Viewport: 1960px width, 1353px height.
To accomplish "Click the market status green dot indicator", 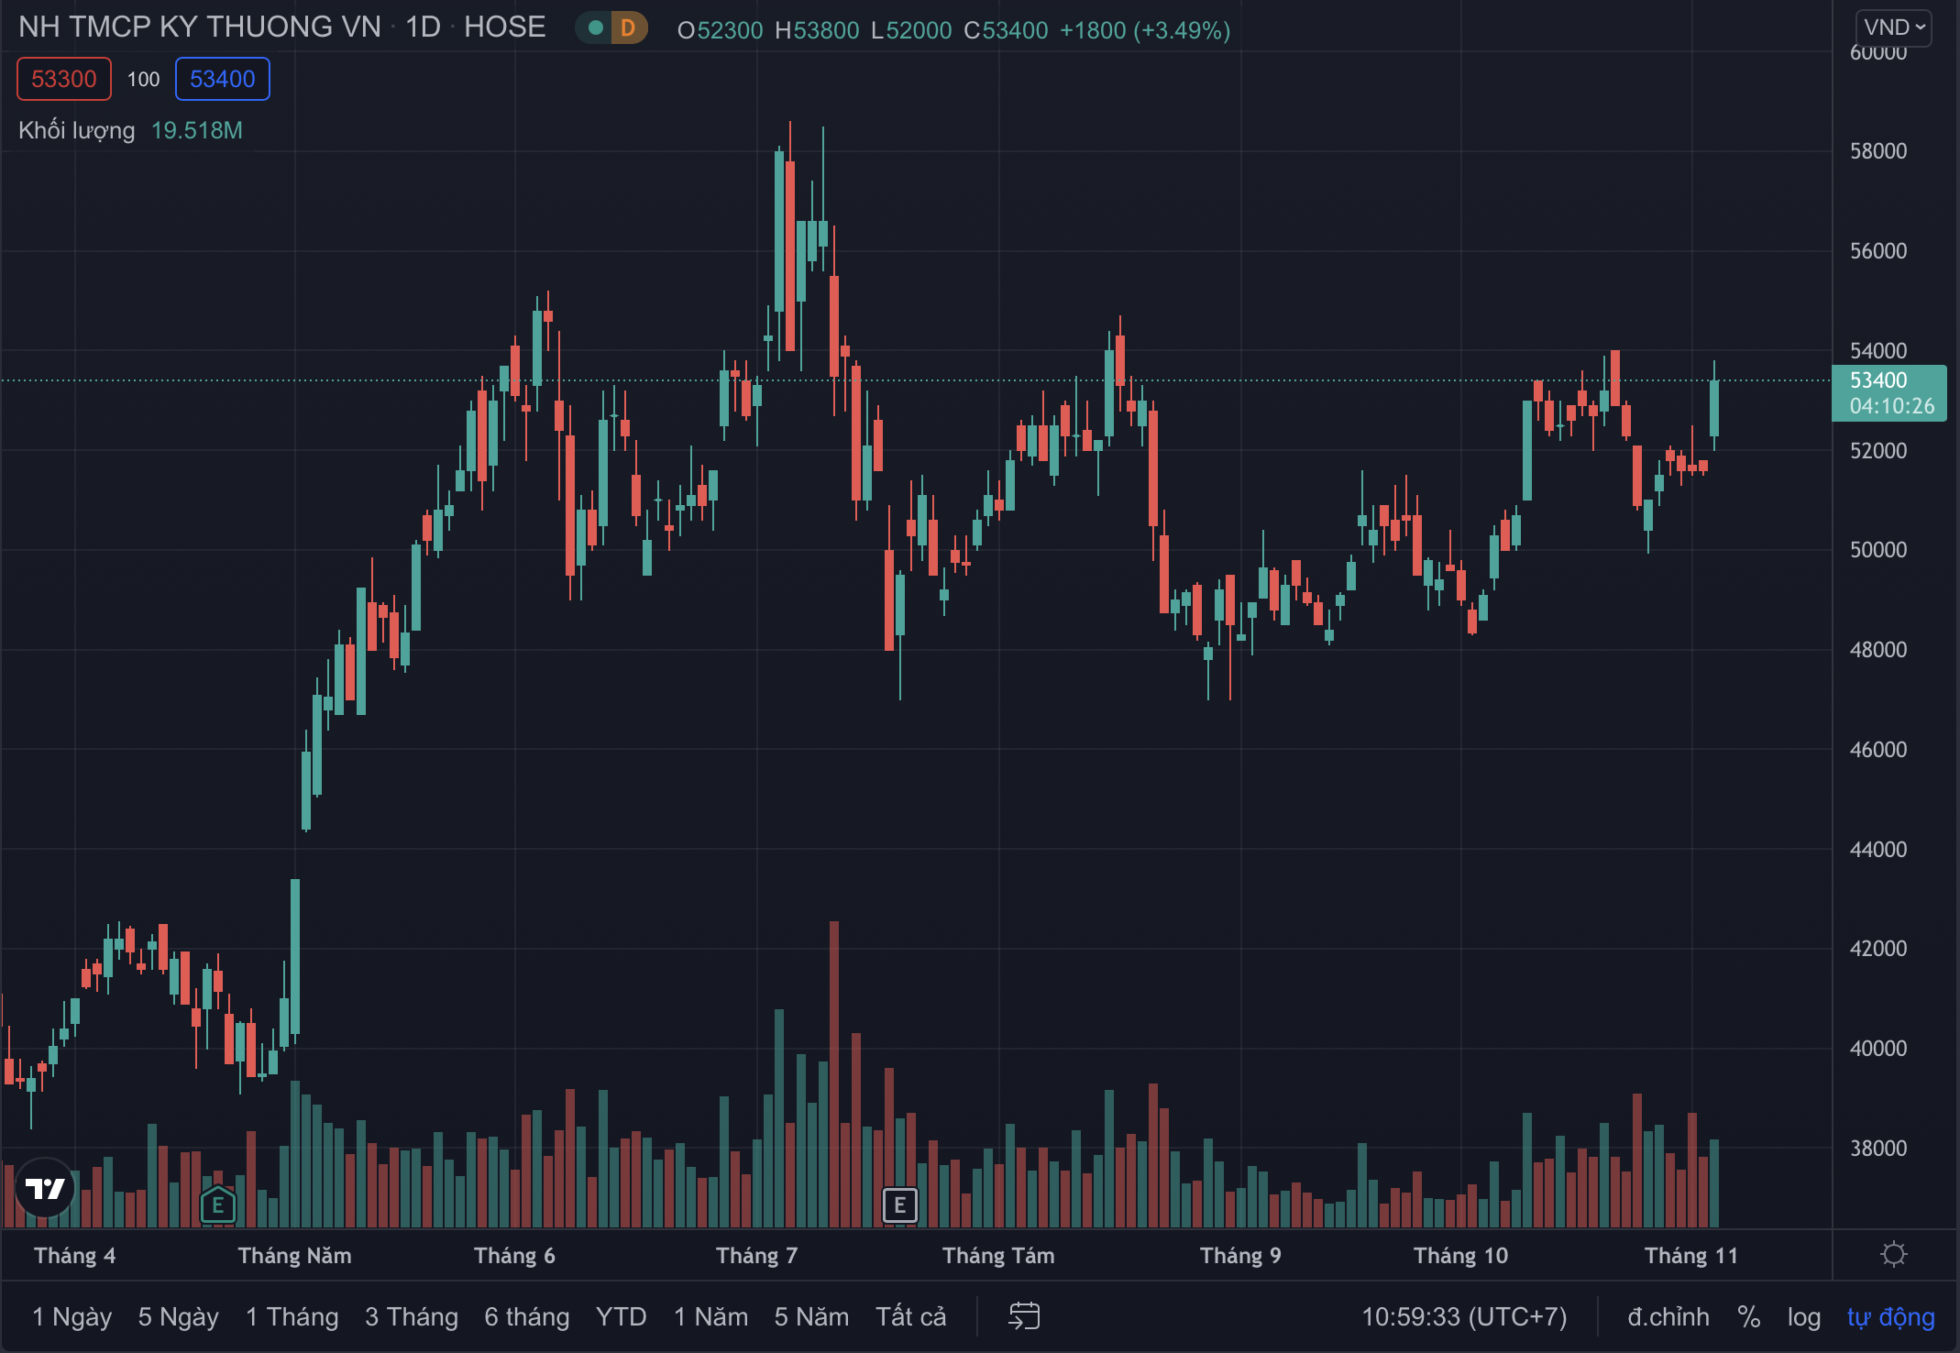I will coord(596,27).
